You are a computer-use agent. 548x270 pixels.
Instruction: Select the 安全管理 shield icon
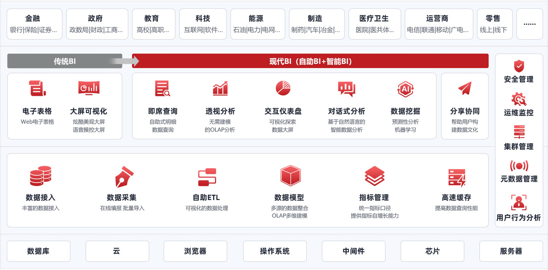coord(519,65)
